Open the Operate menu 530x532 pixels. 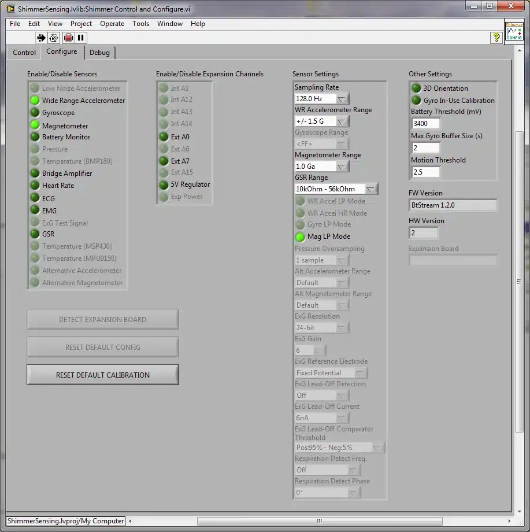point(112,24)
